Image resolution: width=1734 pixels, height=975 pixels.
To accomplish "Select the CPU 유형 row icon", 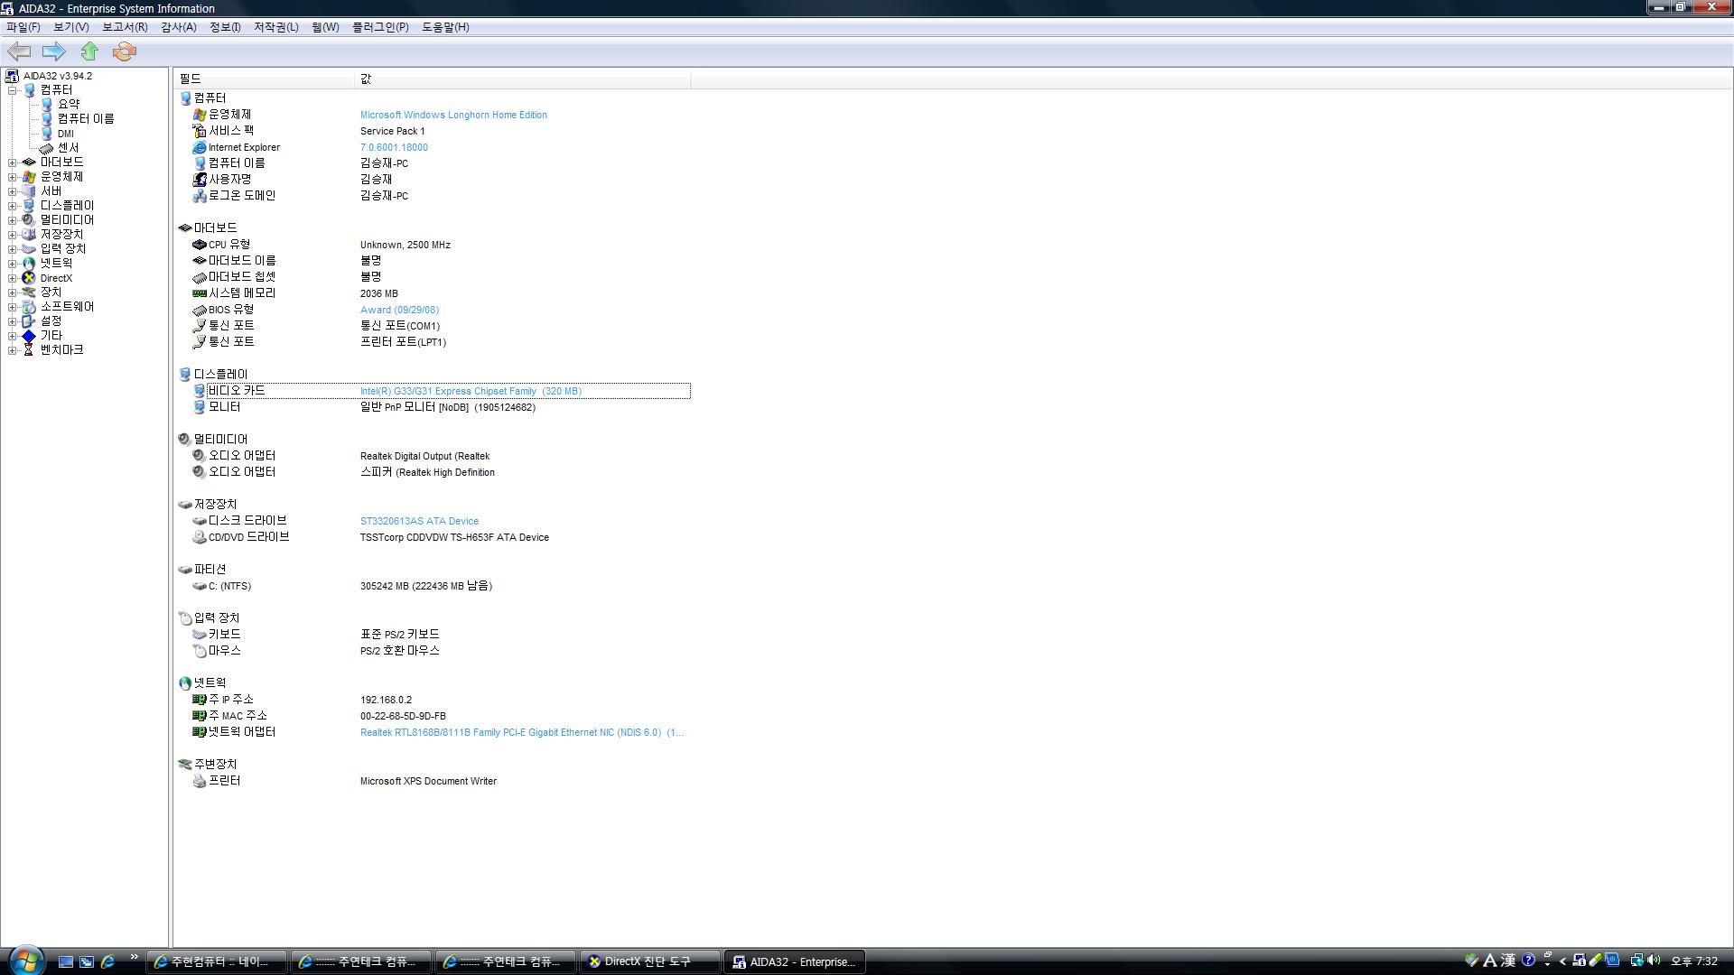I will tap(200, 245).
